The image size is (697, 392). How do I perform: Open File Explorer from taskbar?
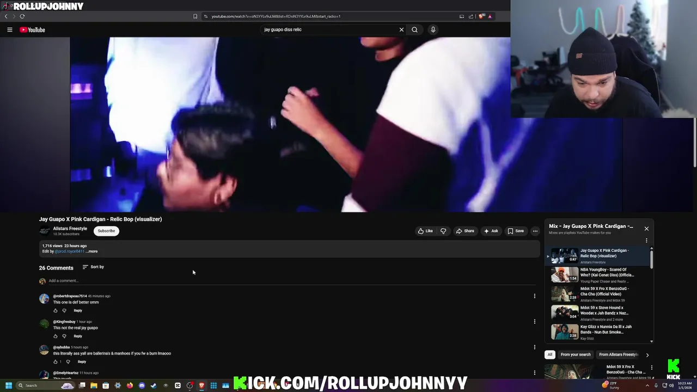click(94, 385)
